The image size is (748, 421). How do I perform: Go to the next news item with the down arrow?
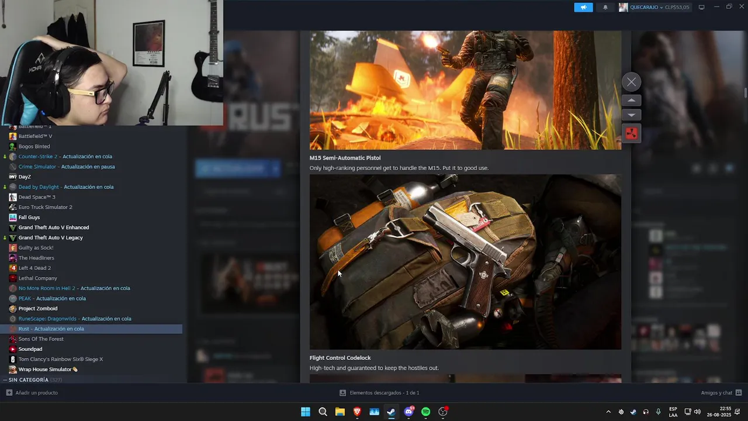click(x=631, y=115)
